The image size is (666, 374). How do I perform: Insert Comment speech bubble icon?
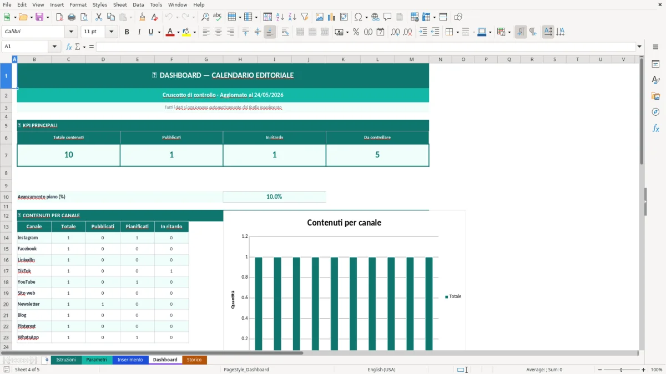(387, 17)
